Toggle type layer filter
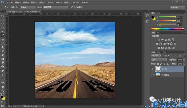Screen dimensions: 187x108 [x=173, y=56]
